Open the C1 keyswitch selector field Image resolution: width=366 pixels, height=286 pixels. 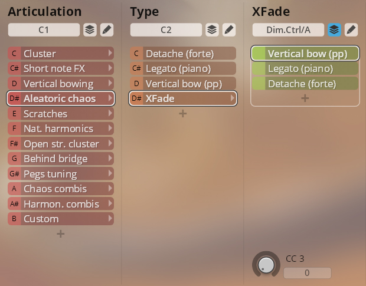point(44,30)
